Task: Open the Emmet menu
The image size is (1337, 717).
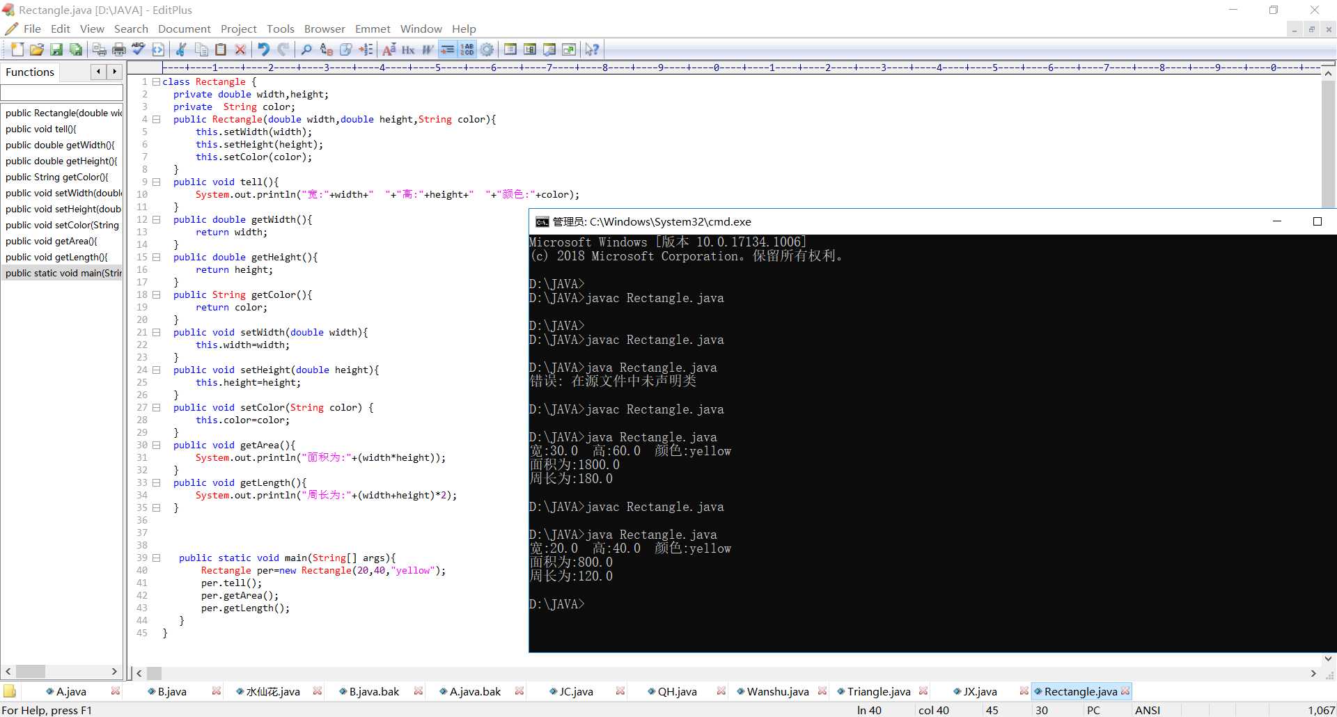Action: pyautogui.click(x=373, y=29)
